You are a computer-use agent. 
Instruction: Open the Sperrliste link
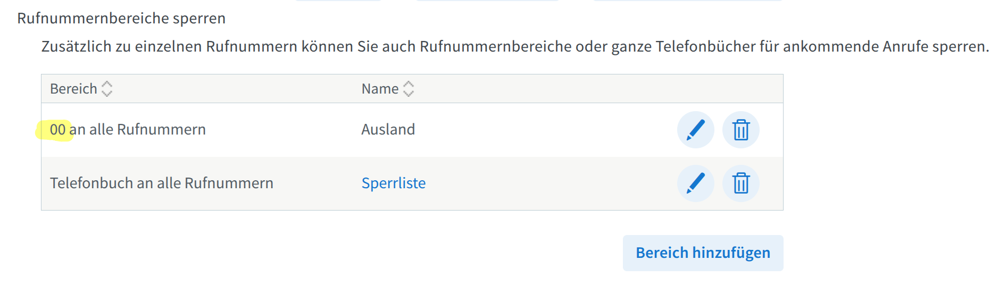pos(394,183)
